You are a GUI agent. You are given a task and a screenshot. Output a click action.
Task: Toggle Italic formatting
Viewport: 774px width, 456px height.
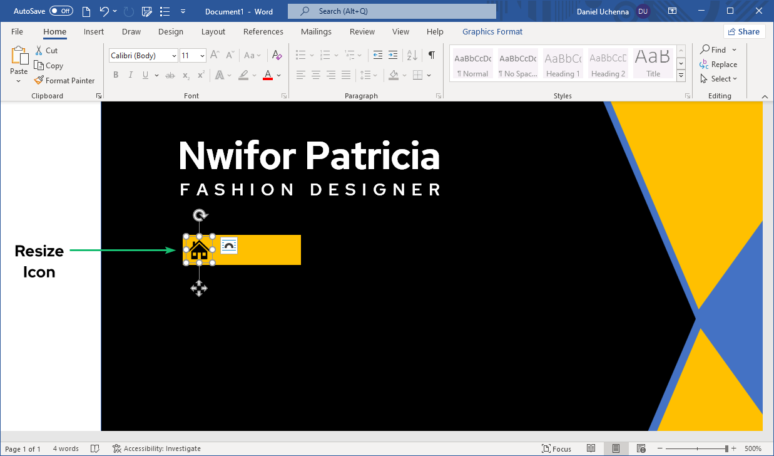point(131,75)
